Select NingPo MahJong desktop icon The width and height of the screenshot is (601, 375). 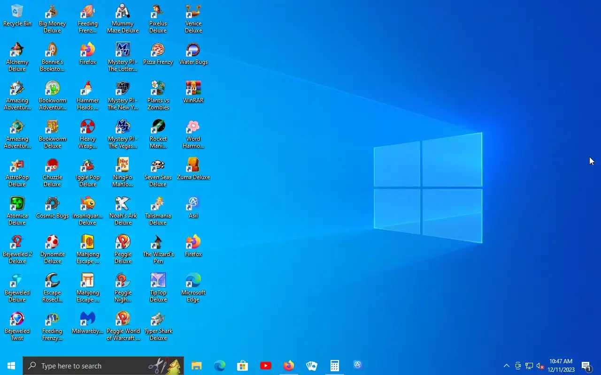coord(123,172)
